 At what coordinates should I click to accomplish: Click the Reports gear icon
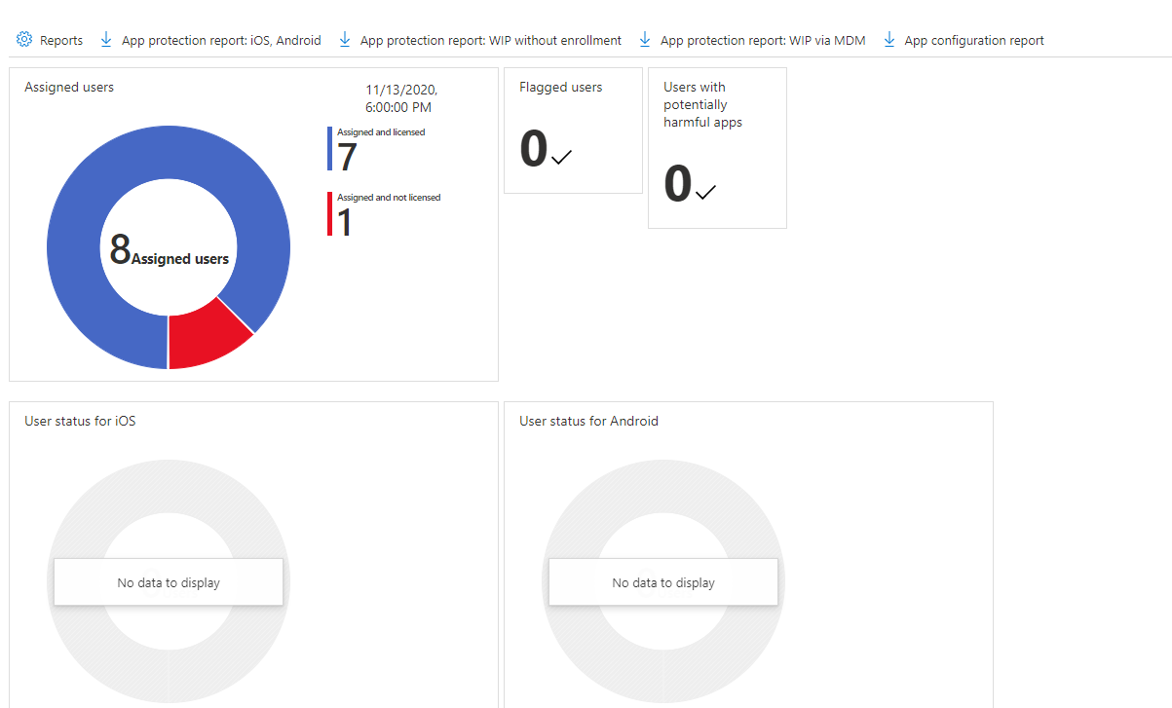click(x=24, y=40)
